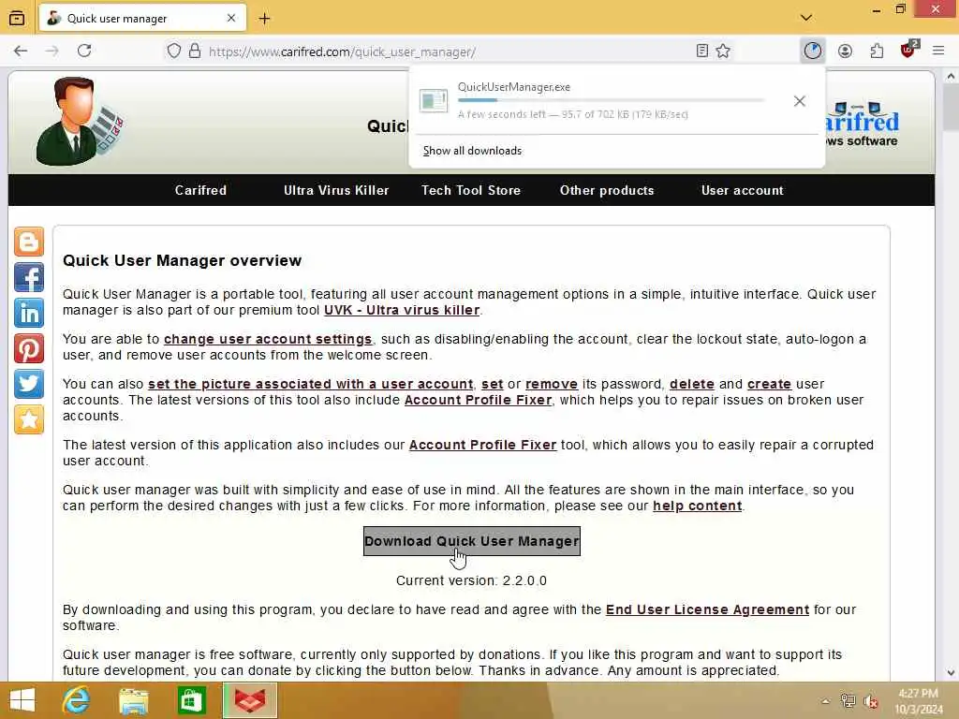Launch Internet Explorer from taskbar

pos(76,700)
